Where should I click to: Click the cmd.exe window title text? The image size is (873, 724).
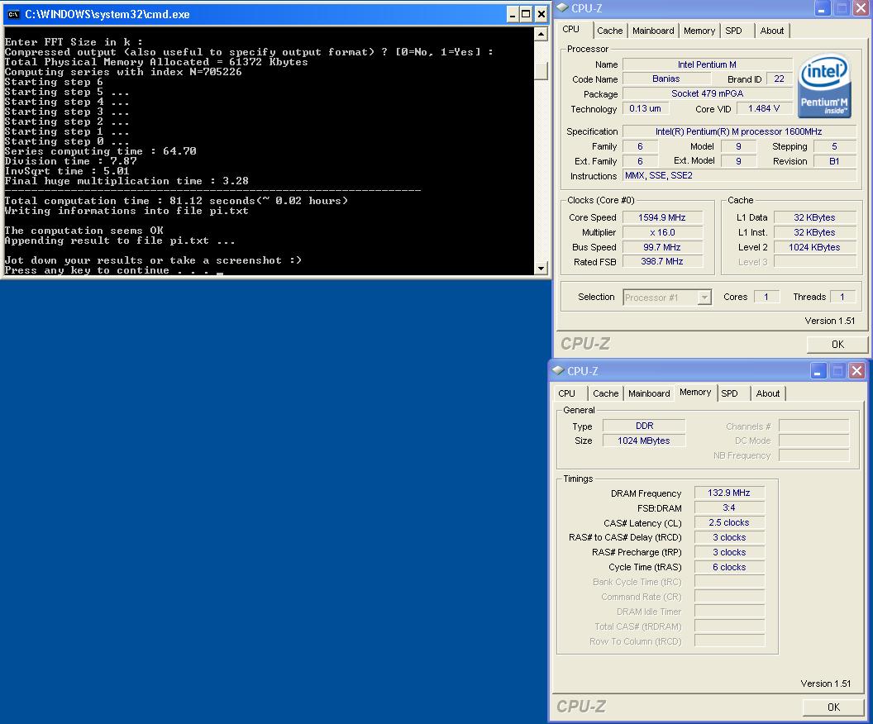(107, 15)
